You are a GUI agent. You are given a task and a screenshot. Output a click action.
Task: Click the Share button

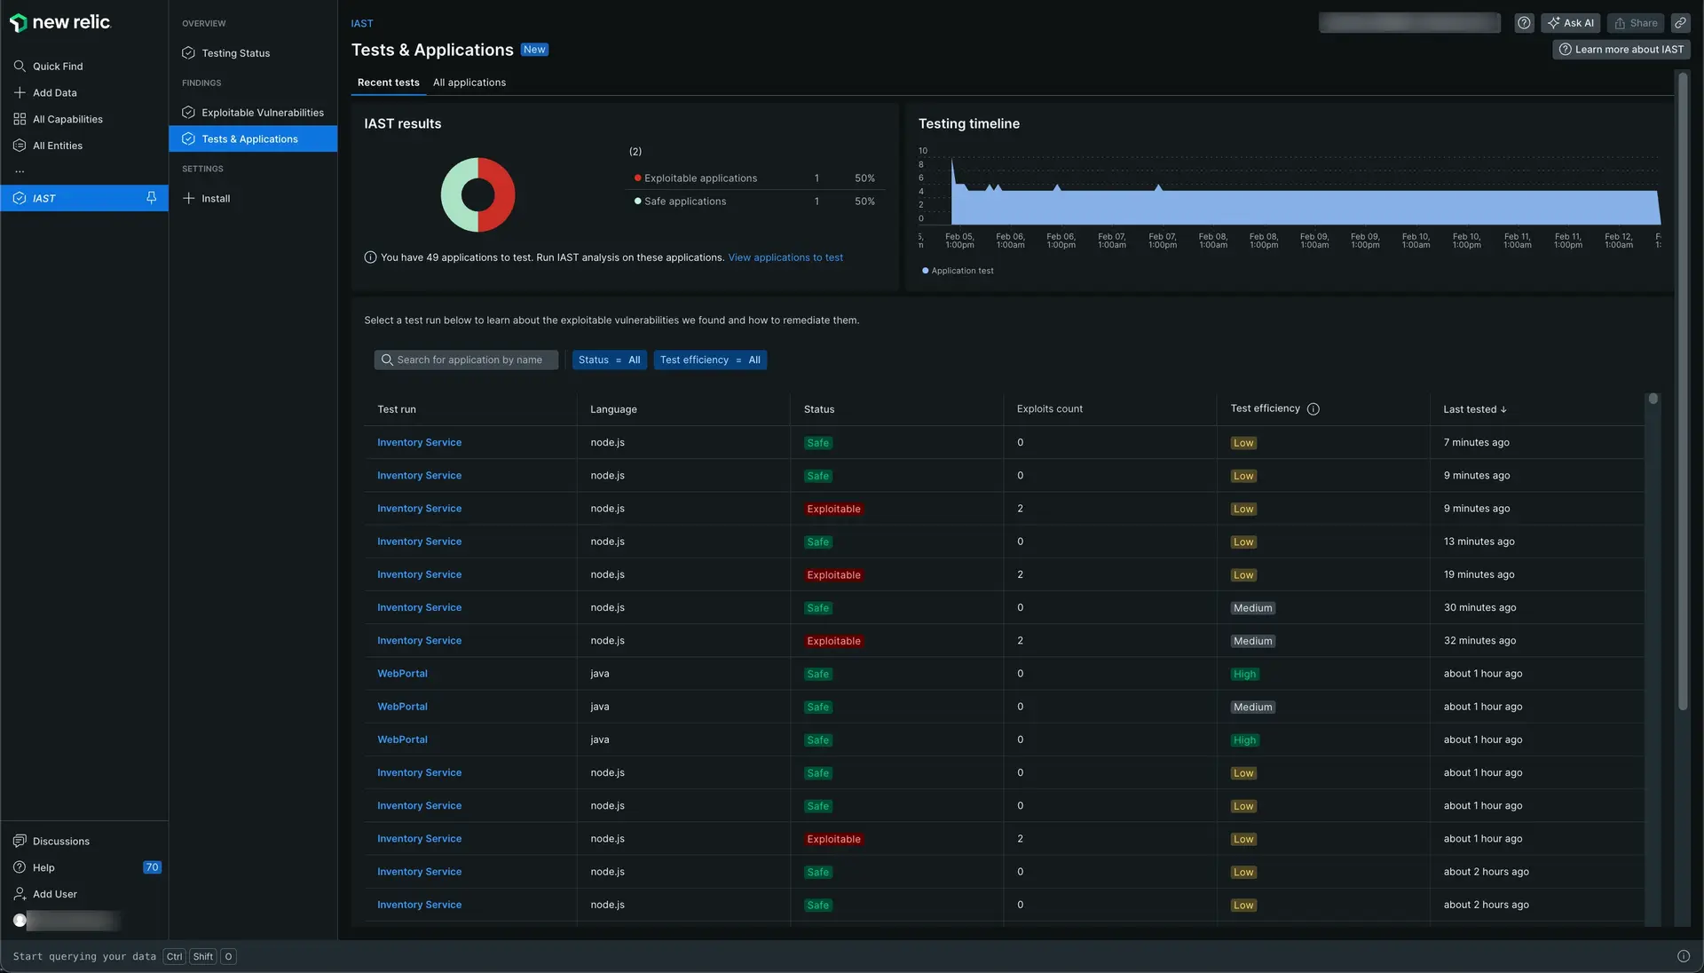click(x=1635, y=23)
